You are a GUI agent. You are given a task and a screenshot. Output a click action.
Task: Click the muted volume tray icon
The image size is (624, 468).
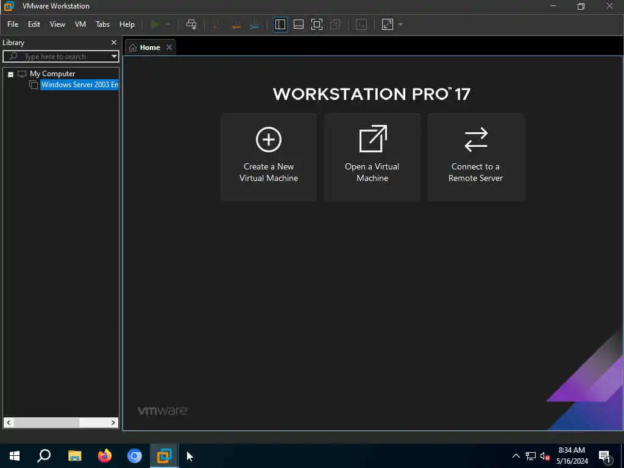[x=545, y=456]
